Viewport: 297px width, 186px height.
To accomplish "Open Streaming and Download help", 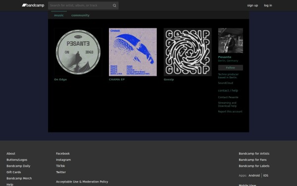I will click(227, 104).
